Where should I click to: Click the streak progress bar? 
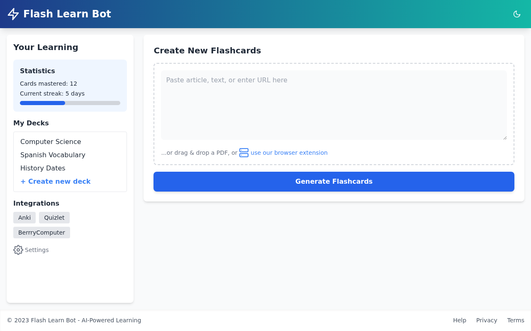70,103
